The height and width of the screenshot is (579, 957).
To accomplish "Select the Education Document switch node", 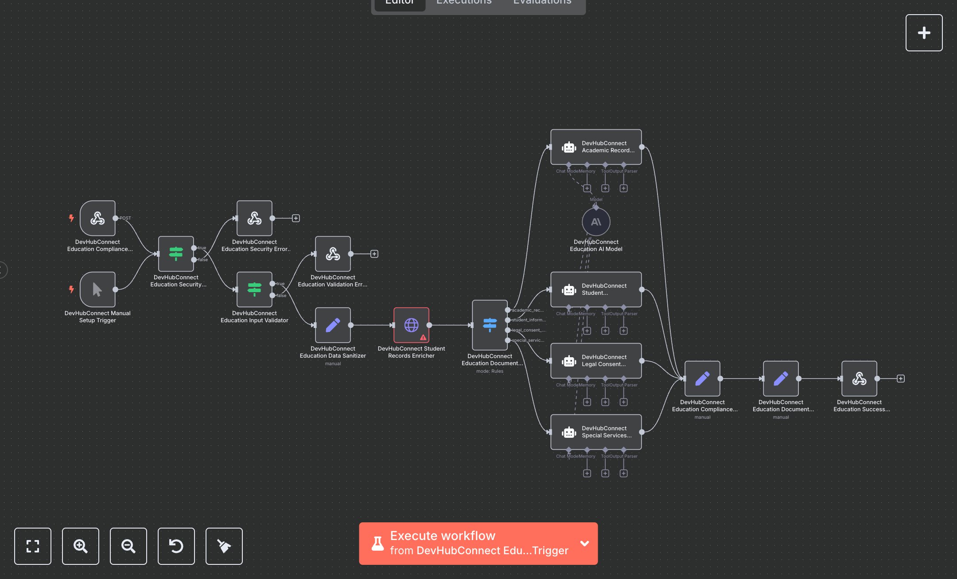I will coord(490,325).
